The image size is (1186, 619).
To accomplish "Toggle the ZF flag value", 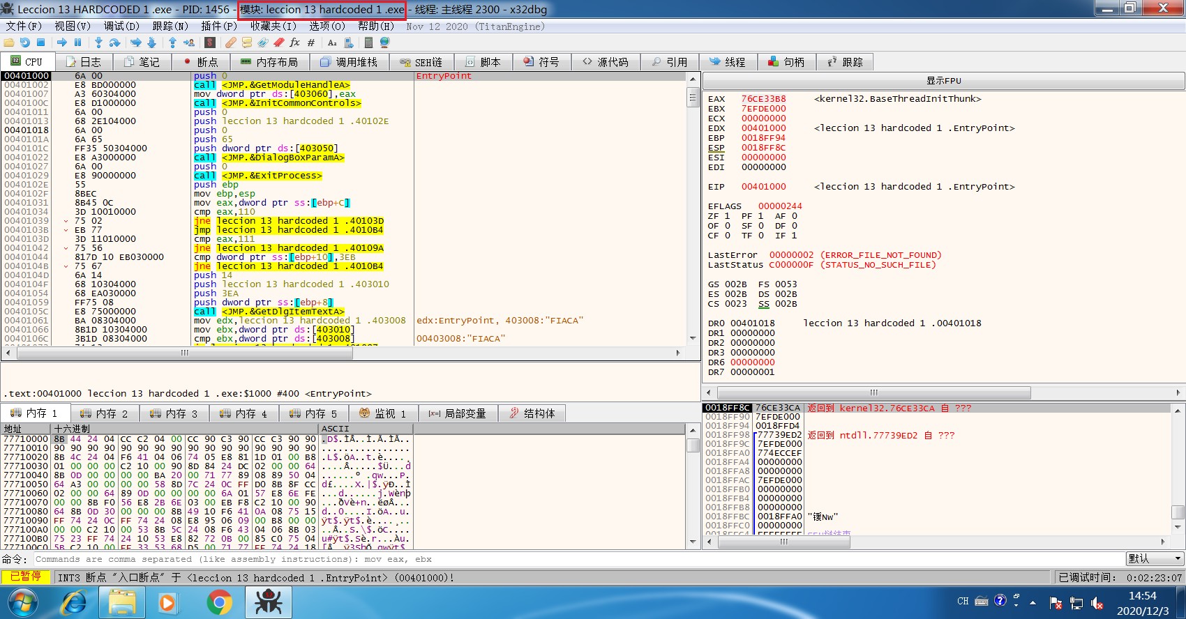I will tap(727, 216).
